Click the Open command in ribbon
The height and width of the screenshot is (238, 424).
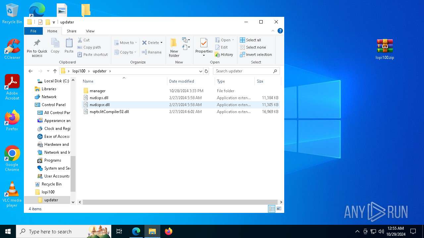point(225,40)
